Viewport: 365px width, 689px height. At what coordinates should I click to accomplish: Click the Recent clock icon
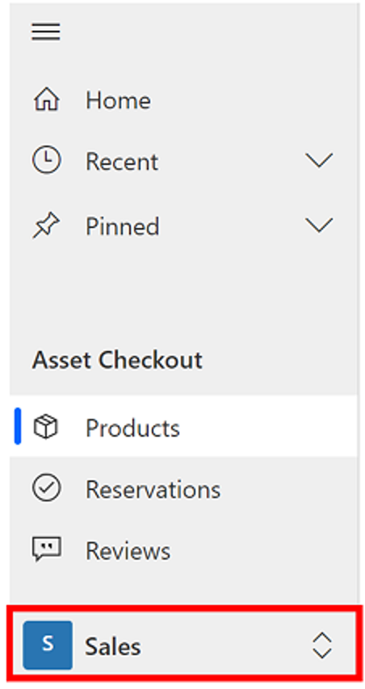click(x=47, y=160)
